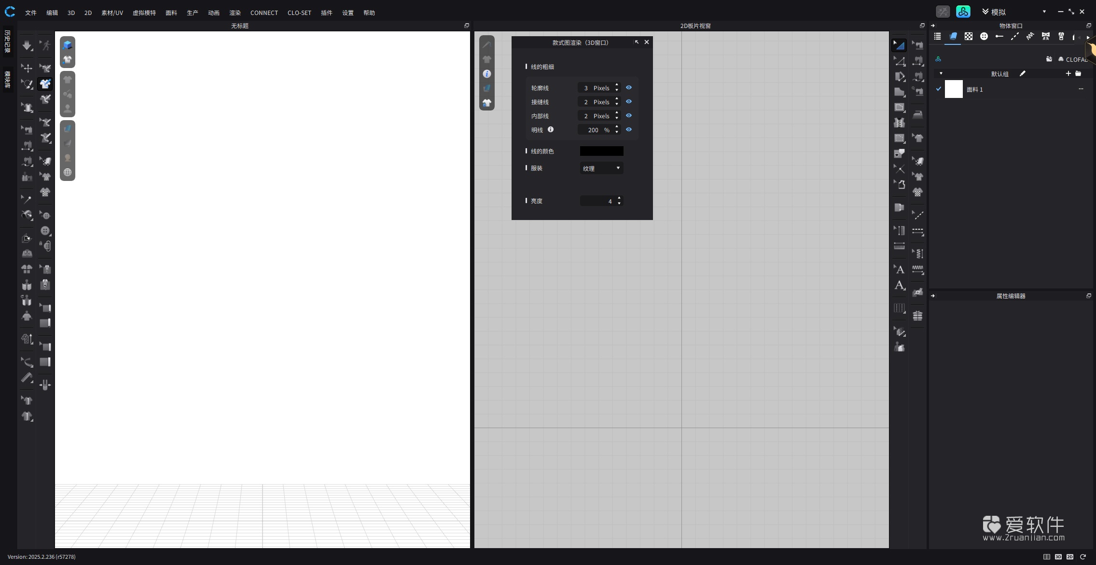Increase the 亮度 brightness stepper value
The image size is (1096, 565).
click(x=619, y=198)
